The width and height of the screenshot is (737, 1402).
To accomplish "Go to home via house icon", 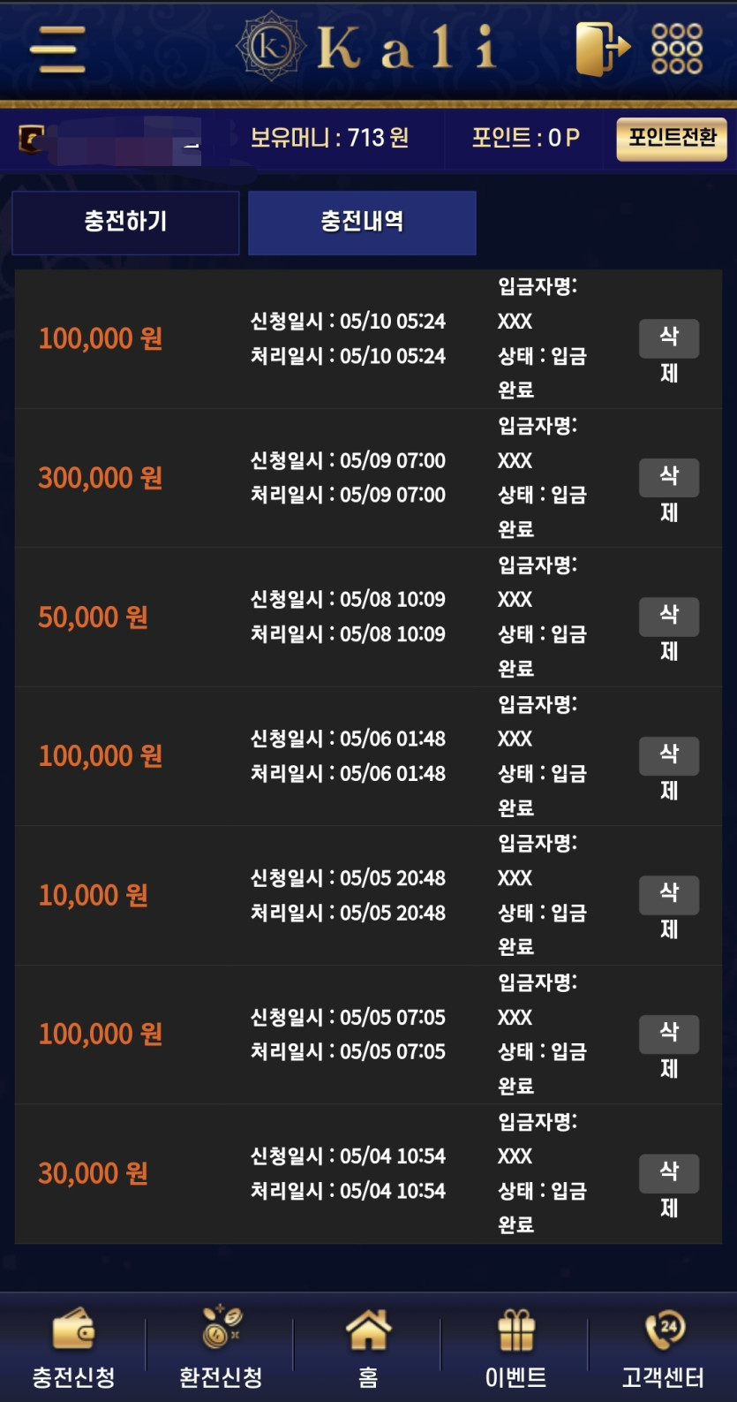I will click(368, 1330).
